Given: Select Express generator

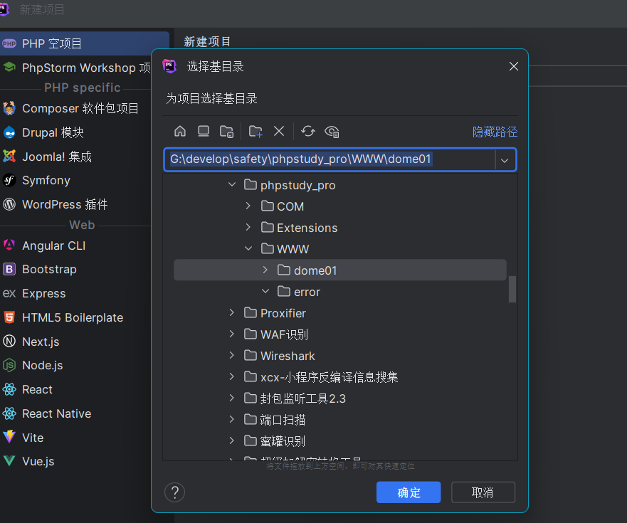Looking at the screenshot, I should (x=75, y=293).
